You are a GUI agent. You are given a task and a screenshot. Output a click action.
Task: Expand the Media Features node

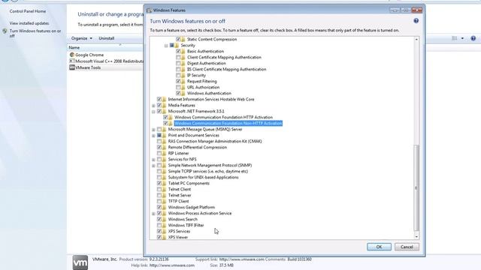(153, 106)
